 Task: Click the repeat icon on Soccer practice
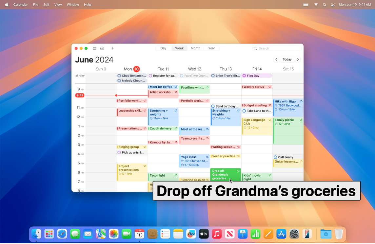(239, 156)
